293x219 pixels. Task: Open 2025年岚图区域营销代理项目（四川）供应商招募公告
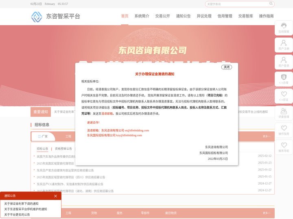click(71, 177)
